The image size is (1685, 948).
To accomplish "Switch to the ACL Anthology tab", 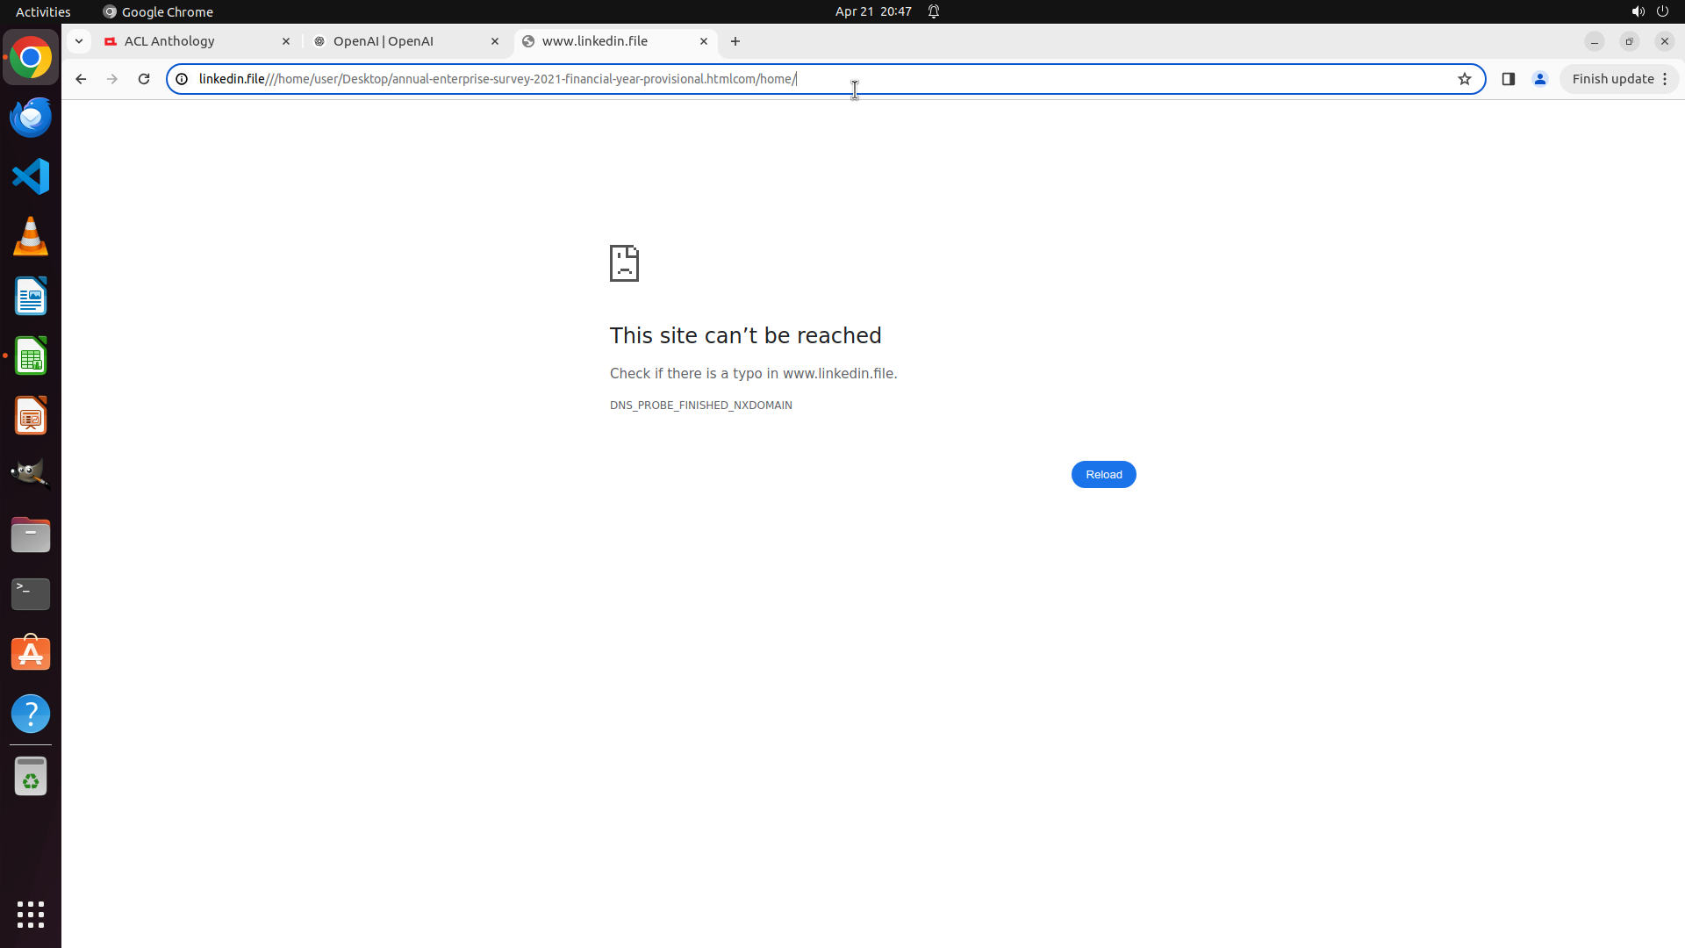I will coord(193,41).
